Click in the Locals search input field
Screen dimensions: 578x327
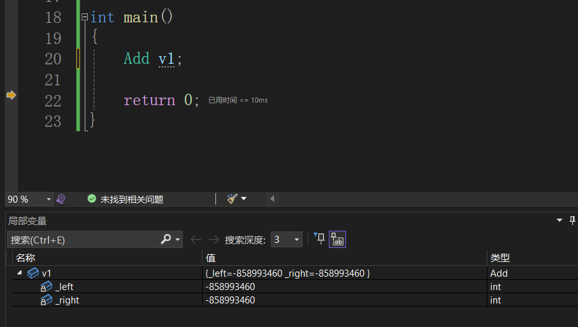(x=83, y=240)
